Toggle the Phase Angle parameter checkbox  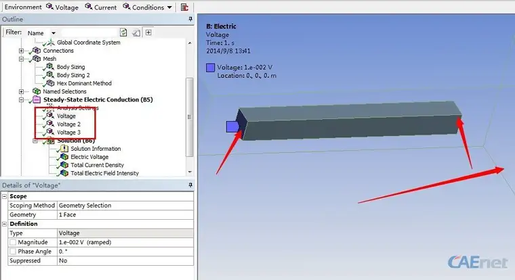click(x=13, y=252)
